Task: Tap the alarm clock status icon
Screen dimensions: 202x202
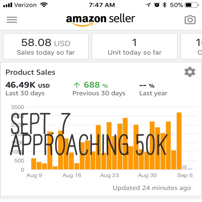Action: pyautogui.click(x=157, y=5)
